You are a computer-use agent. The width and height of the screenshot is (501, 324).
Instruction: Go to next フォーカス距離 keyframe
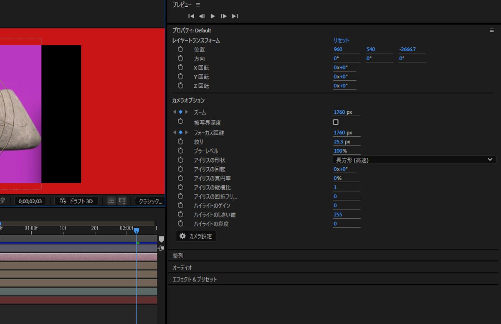(187, 133)
